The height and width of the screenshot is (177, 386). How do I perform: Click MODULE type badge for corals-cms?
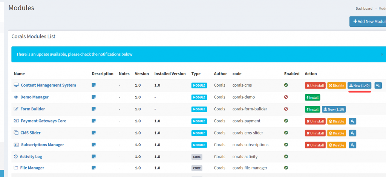pyautogui.click(x=199, y=85)
